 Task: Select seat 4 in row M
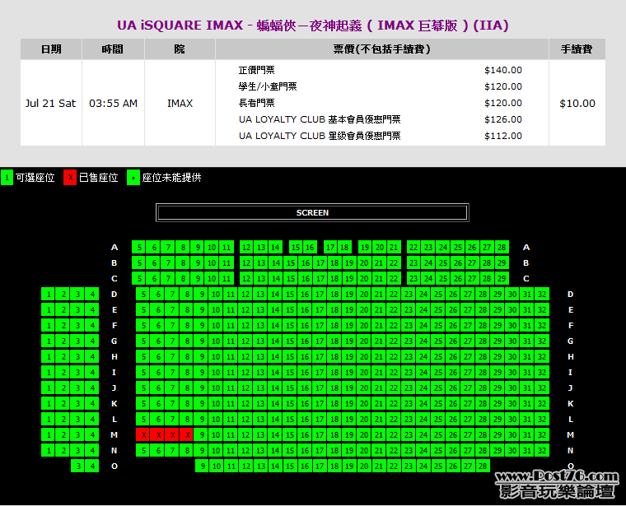(x=92, y=434)
